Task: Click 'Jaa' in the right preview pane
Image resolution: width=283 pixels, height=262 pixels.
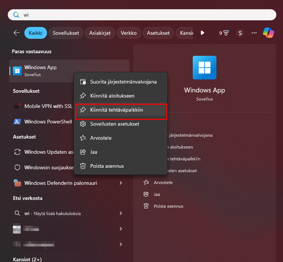Action: point(157,194)
